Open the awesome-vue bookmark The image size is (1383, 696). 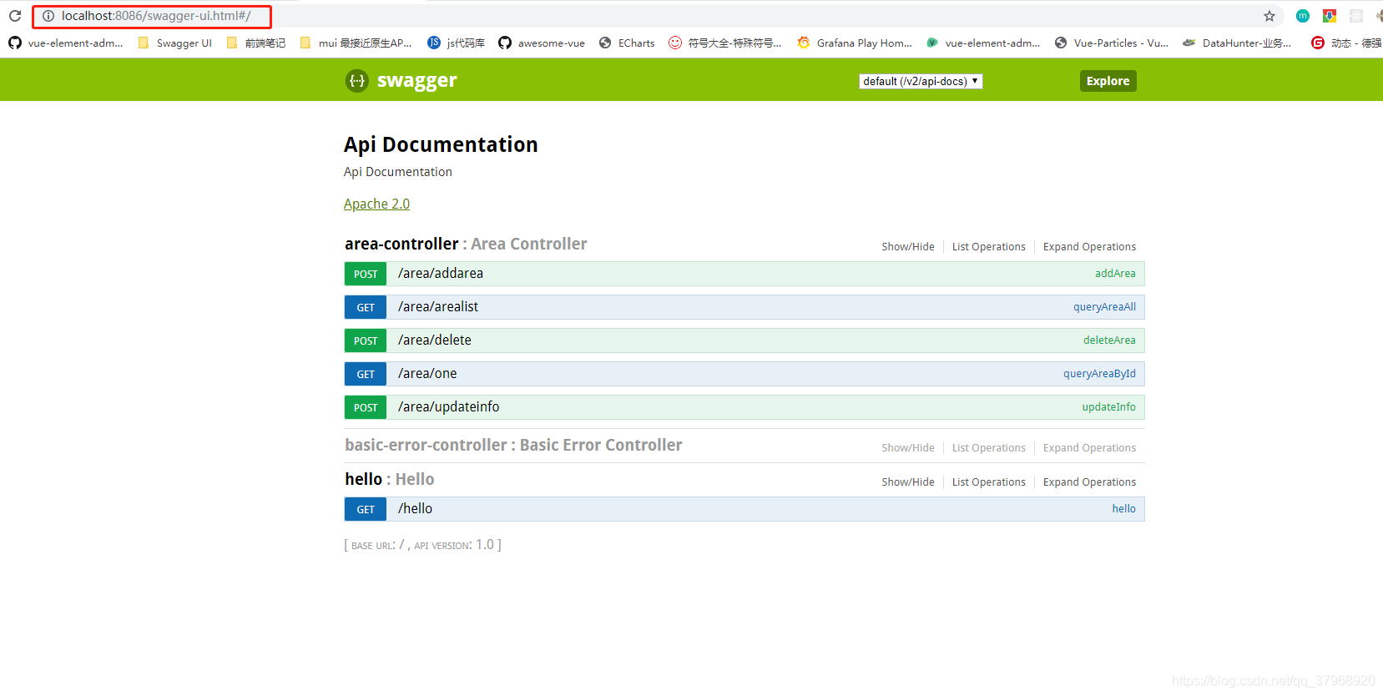pos(542,43)
